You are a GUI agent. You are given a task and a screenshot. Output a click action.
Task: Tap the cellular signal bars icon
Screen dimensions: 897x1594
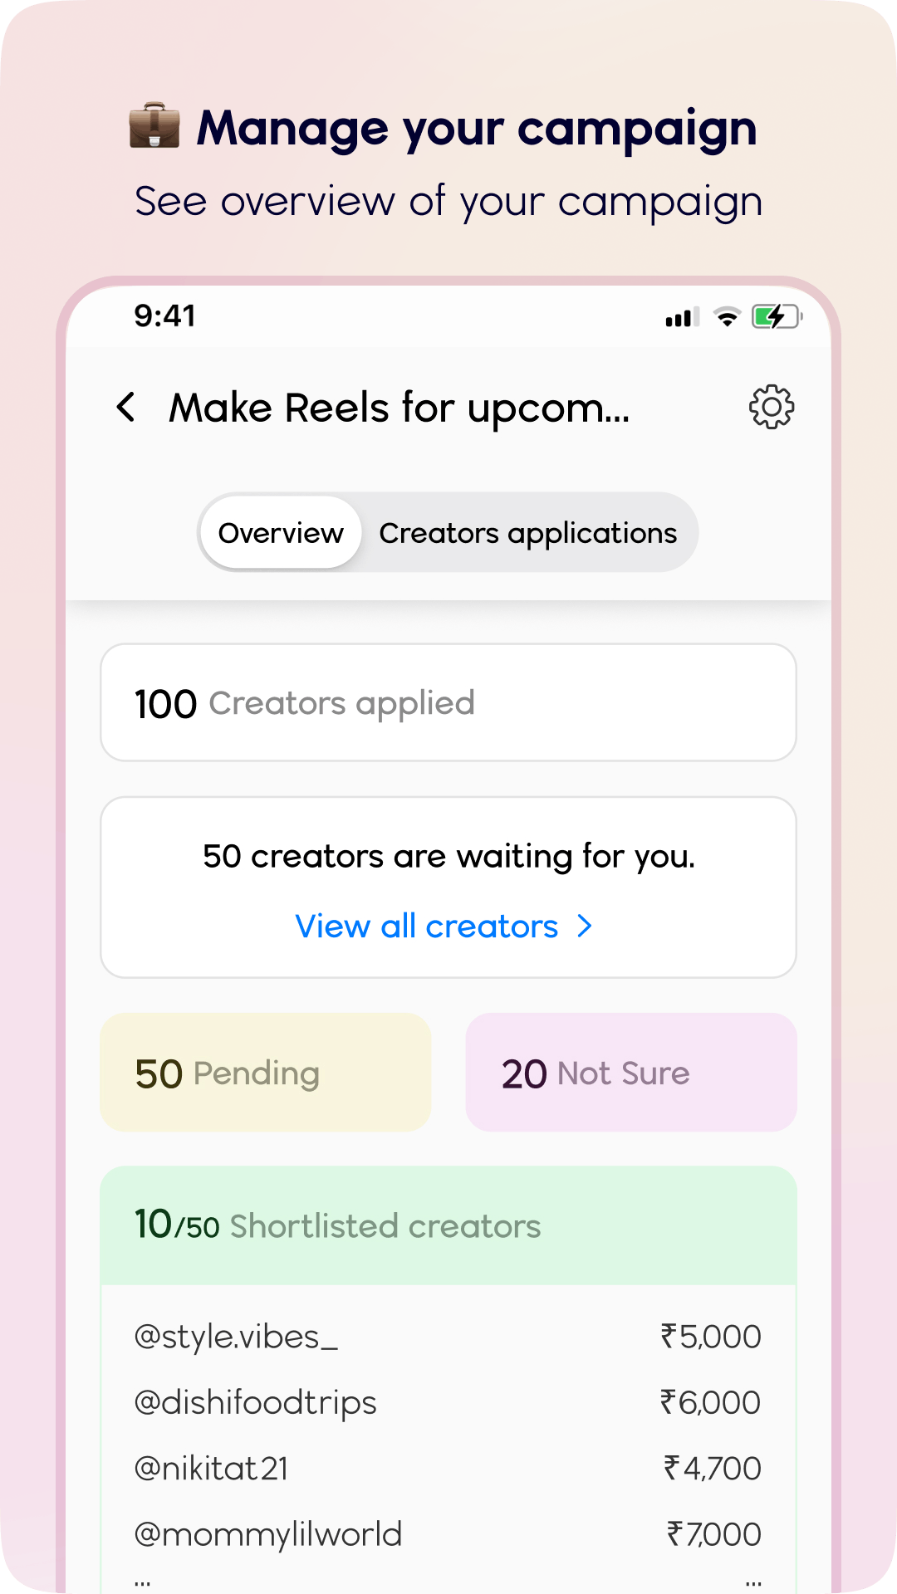[682, 318]
